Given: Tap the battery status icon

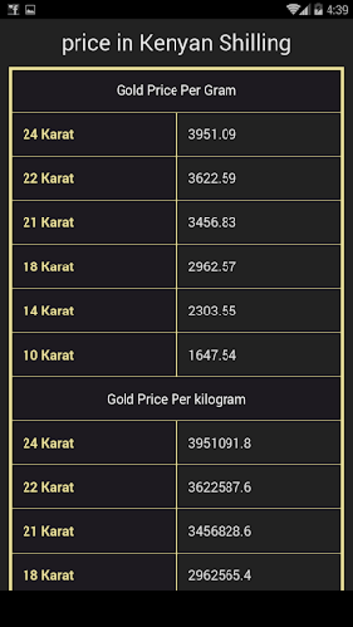Looking at the screenshot, I should click(x=318, y=9).
